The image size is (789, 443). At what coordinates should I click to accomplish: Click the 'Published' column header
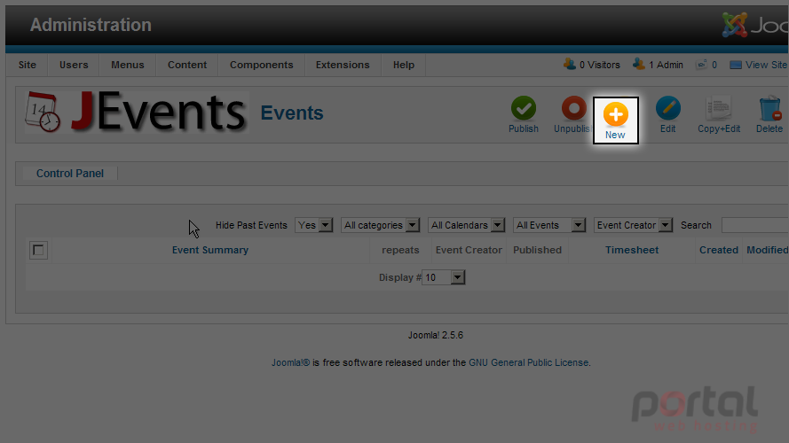pyautogui.click(x=537, y=250)
